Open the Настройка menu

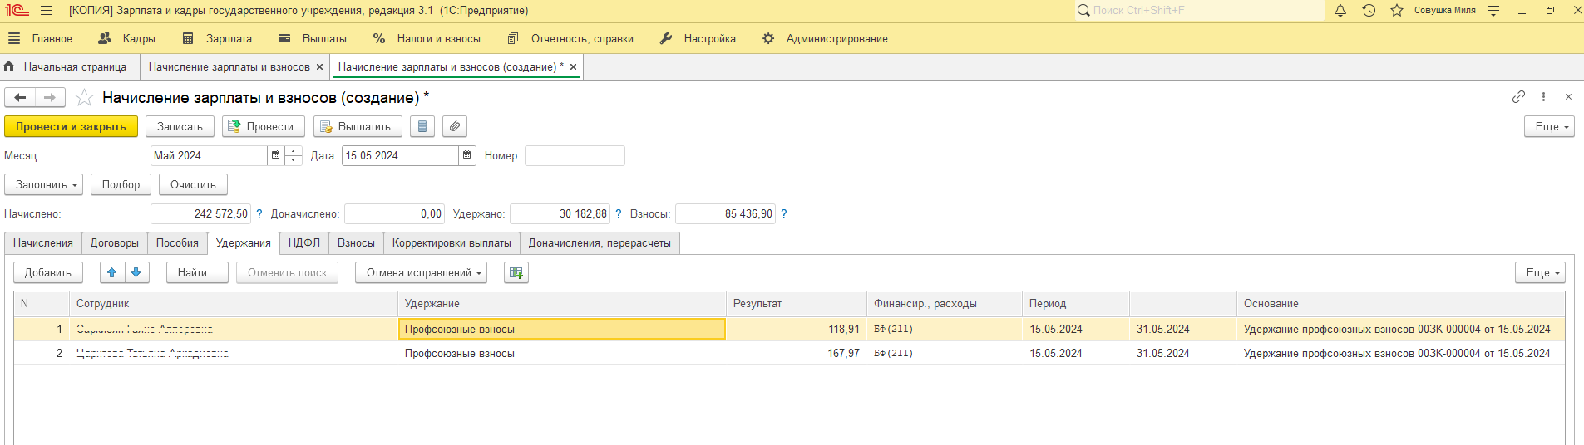pyautogui.click(x=698, y=38)
